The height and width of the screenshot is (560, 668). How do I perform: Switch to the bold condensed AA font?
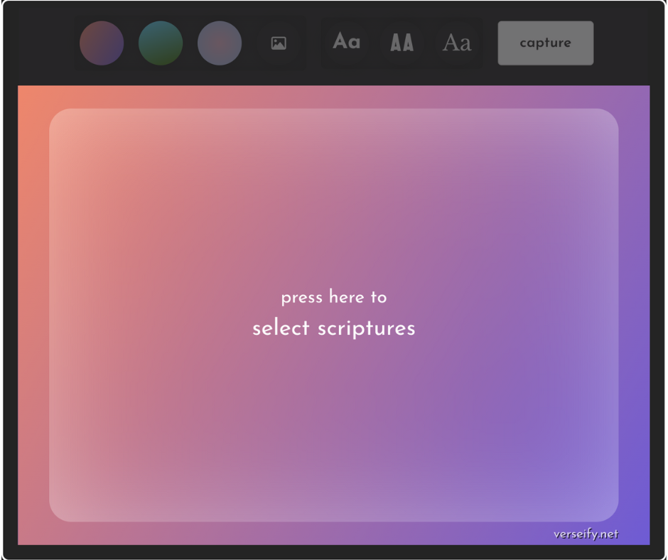point(402,43)
